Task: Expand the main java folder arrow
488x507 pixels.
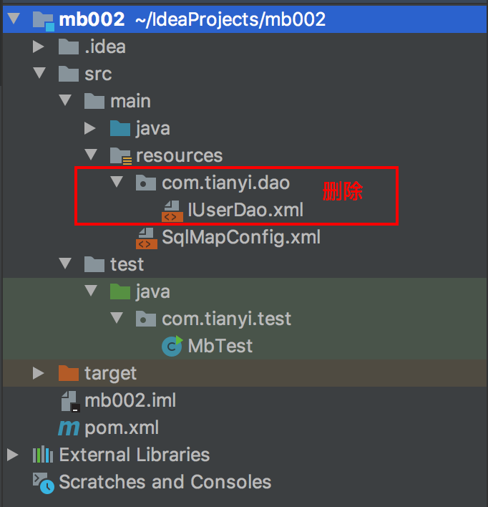Action: 90,129
